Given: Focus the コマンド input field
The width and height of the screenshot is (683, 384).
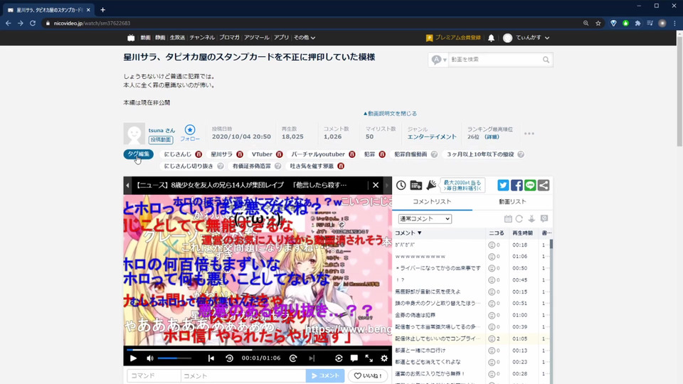Looking at the screenshot, I should 154,375.
